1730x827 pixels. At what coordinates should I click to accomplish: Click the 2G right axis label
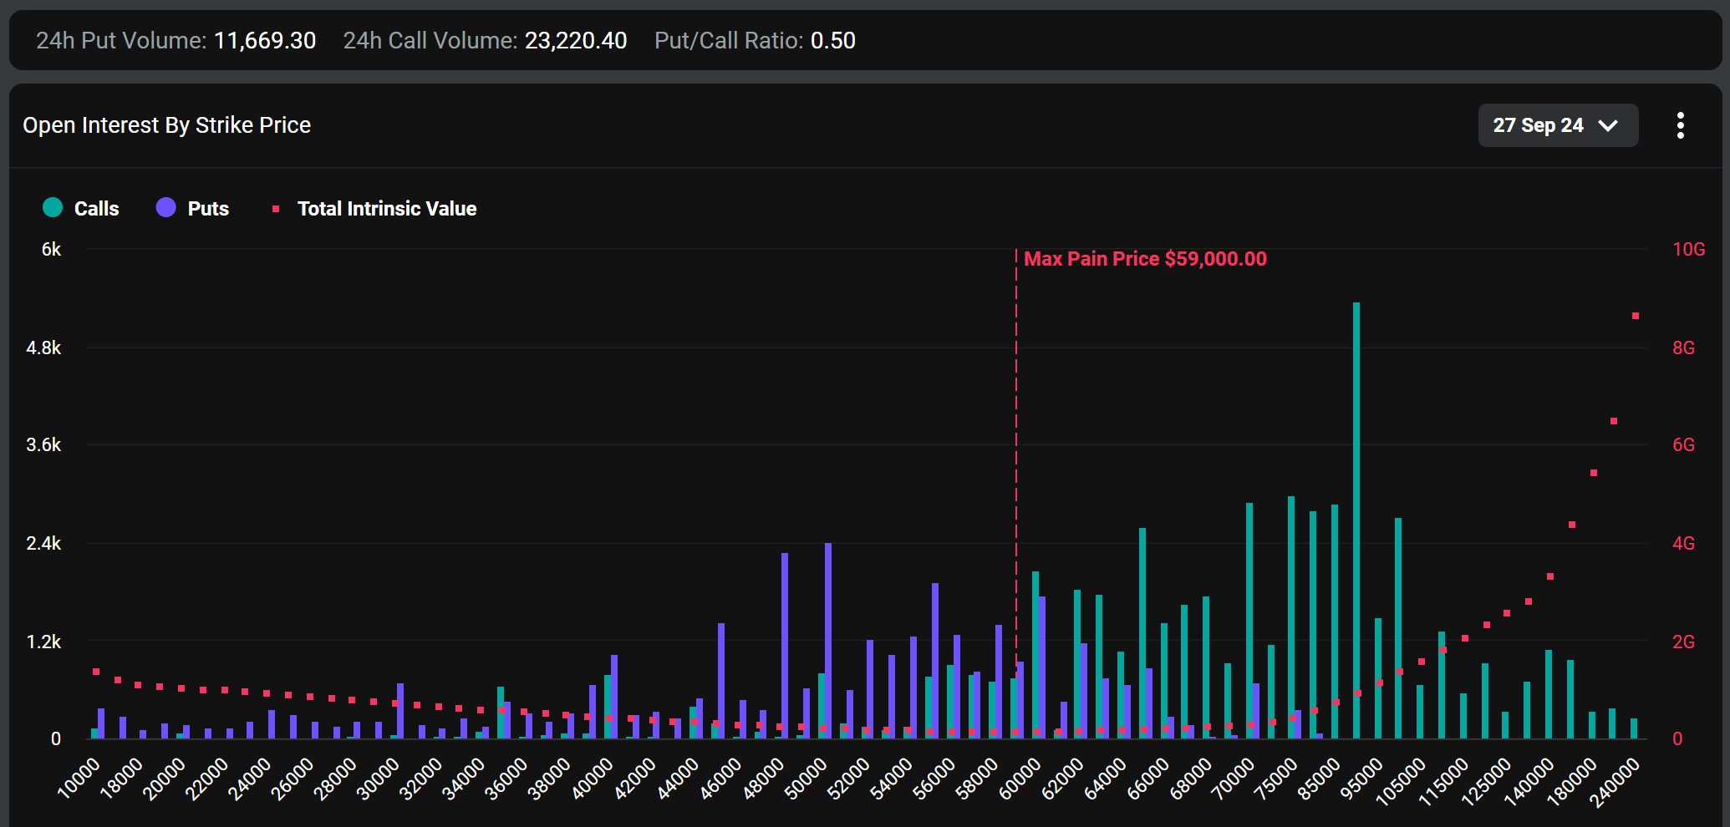tap(1683, 642)
